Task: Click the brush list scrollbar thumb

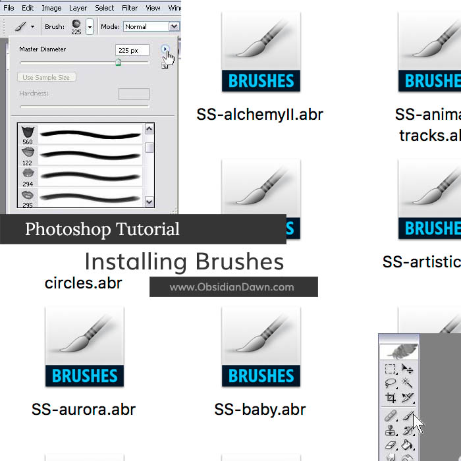Action: pos(149,148)
